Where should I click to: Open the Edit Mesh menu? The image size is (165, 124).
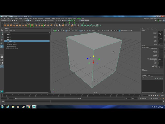[35, 18]
